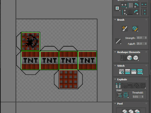Select the second TNT side face
This screenshot has height=113, width=151.
[49, 60]
